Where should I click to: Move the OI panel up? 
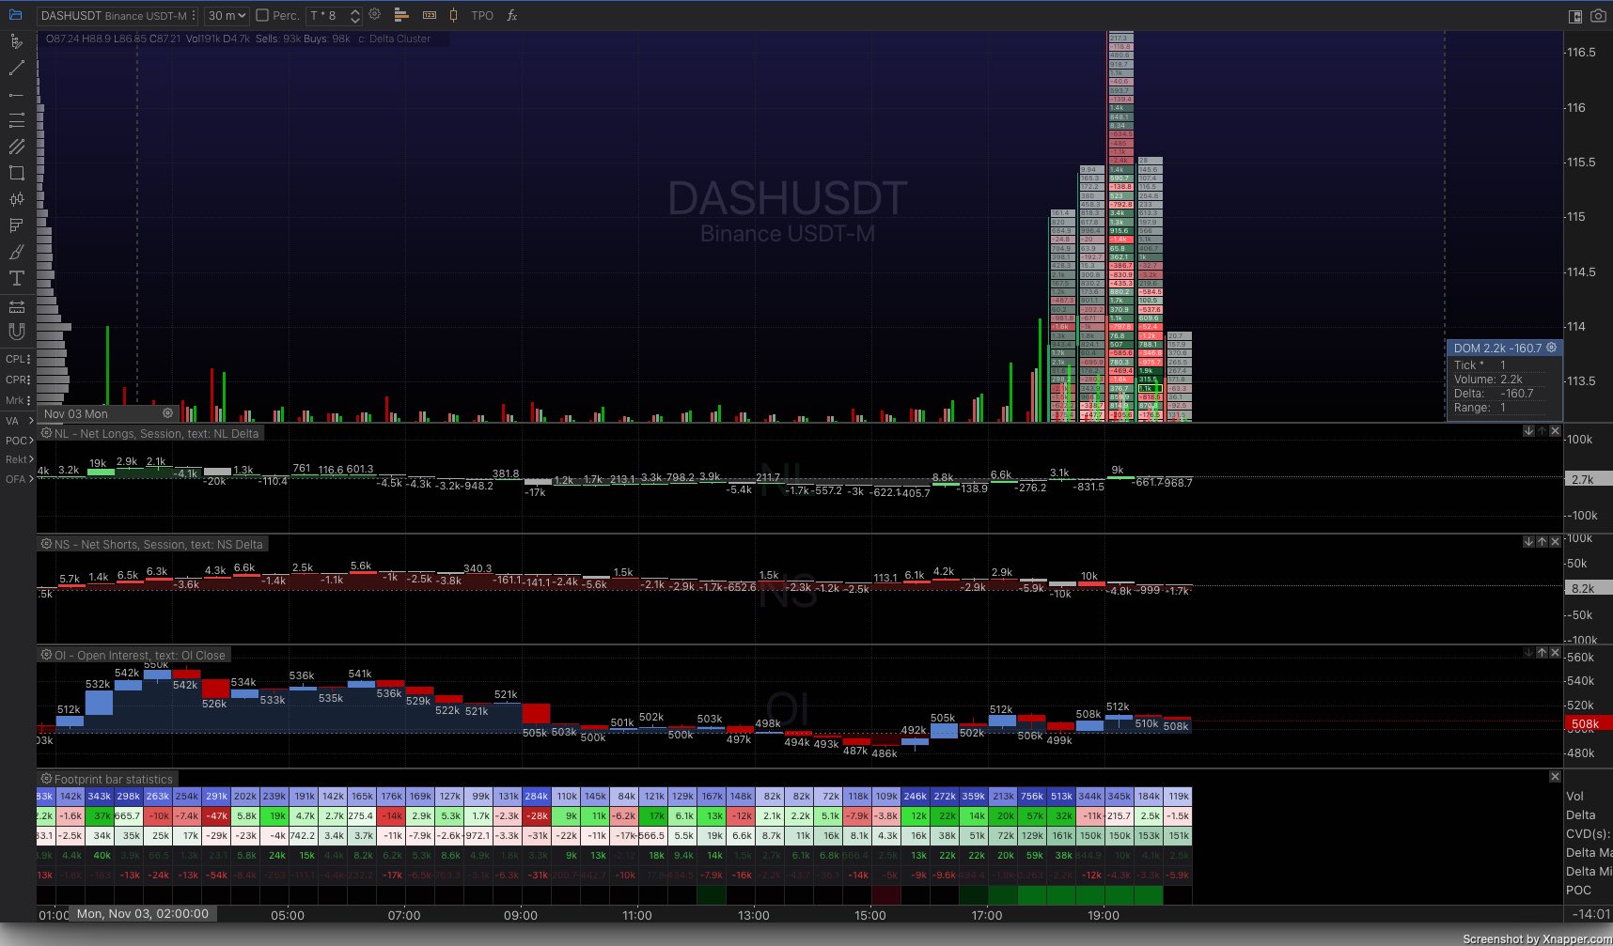point(1542,653)
